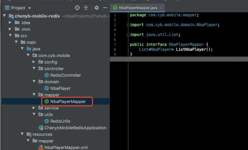Expand the .mvn folder
Viewport: 248px width, 150px height.
[10, 29]
